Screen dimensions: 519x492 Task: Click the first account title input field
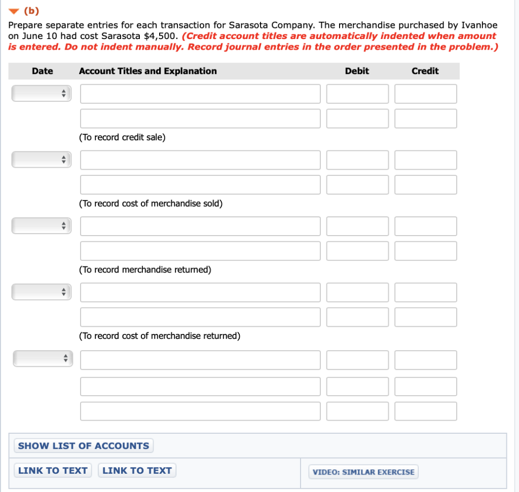click(x=200, y=93)
